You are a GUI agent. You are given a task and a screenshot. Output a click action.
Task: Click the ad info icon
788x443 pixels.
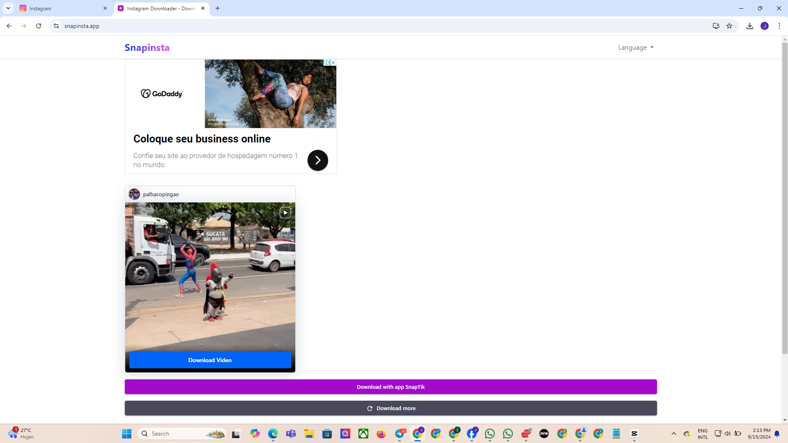click(326, 62)
